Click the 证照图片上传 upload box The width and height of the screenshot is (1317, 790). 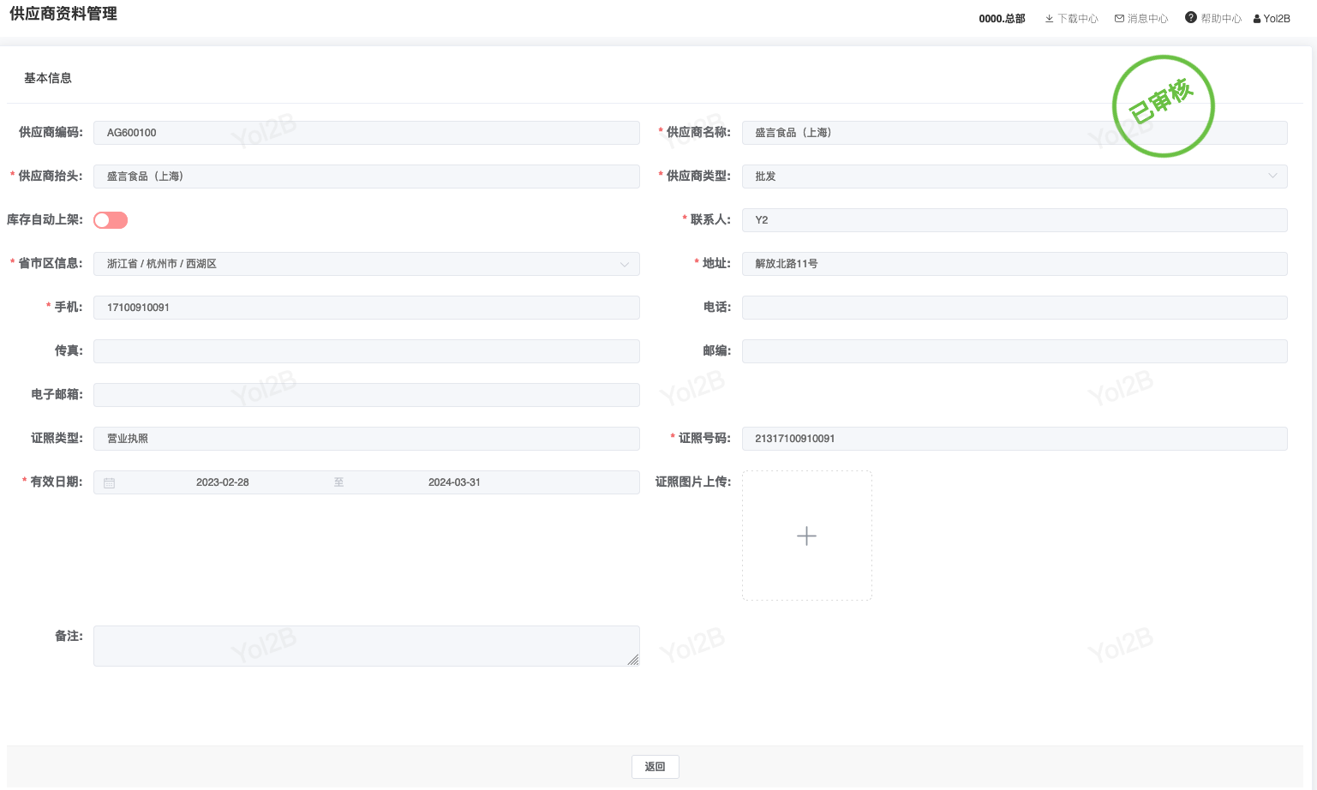tap(807, 536)
